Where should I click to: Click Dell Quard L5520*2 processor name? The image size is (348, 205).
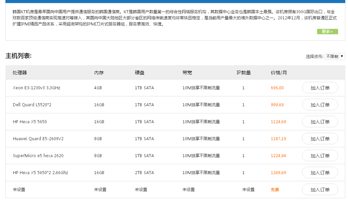(32, 105)
